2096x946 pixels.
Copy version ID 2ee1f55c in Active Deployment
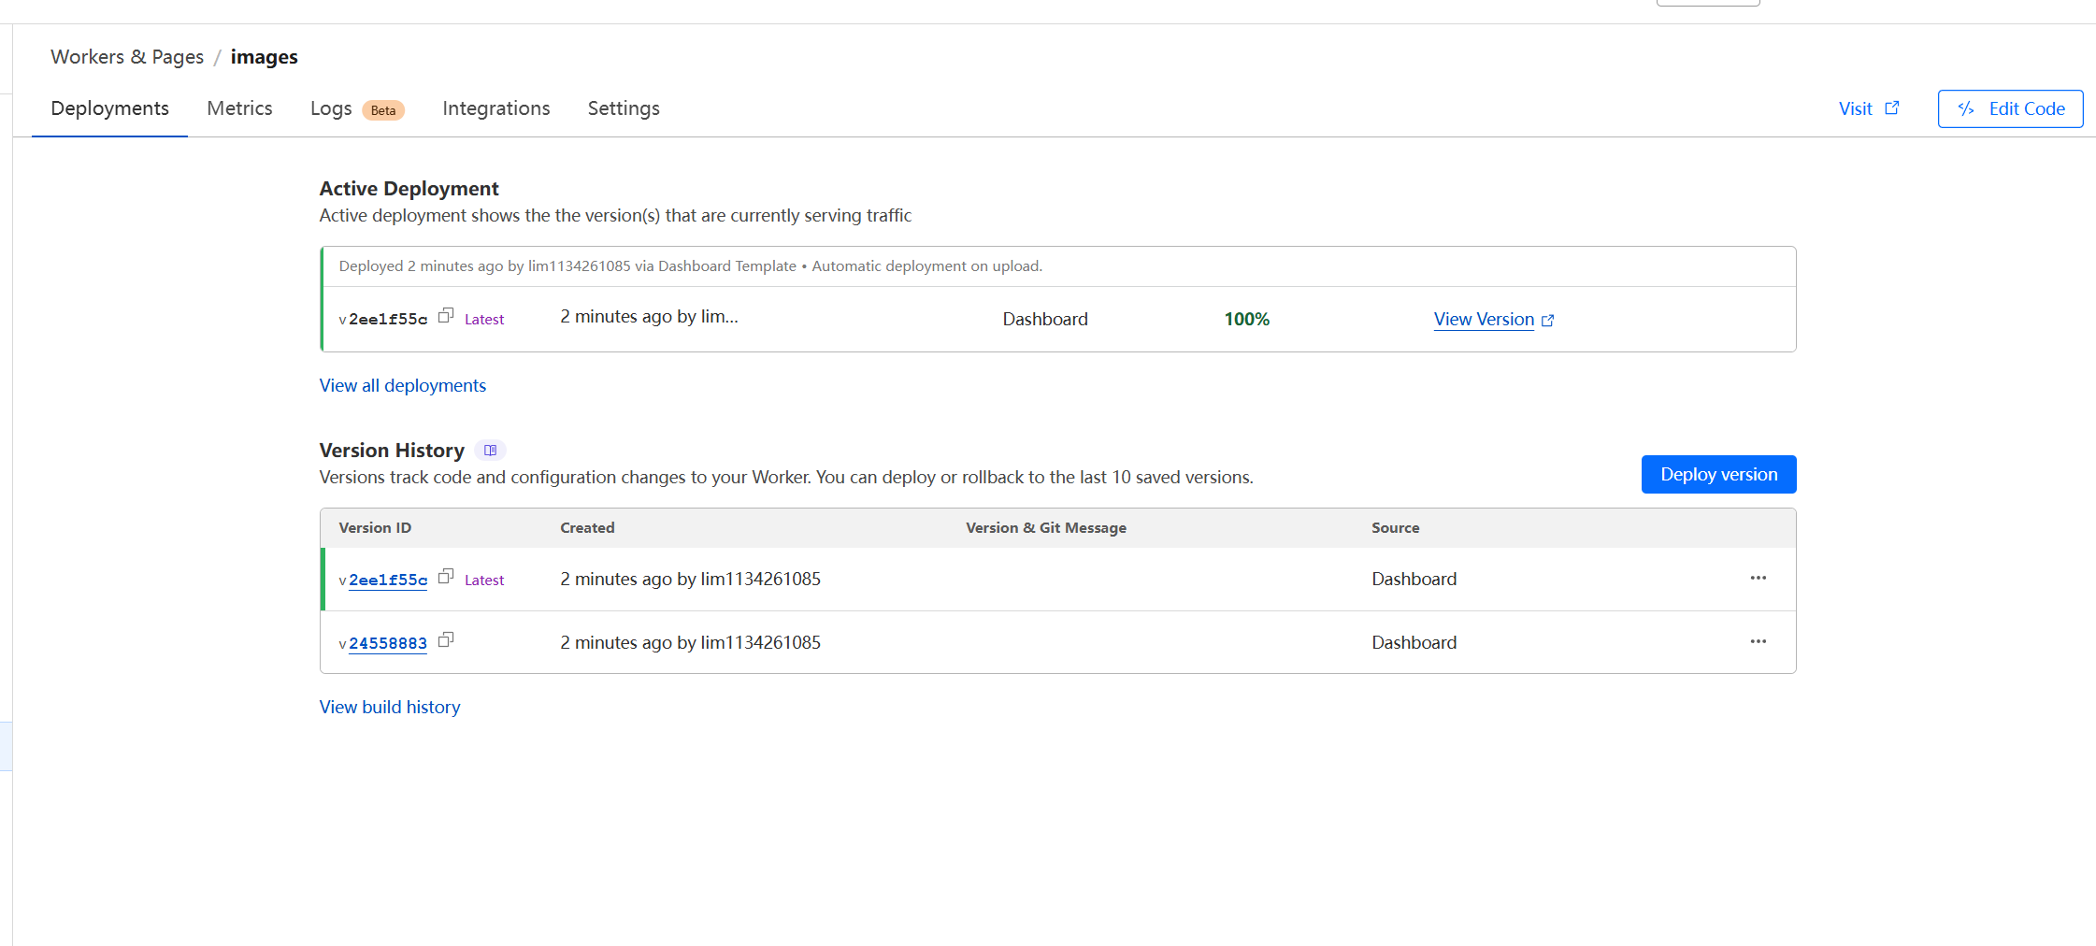point(446,316)
